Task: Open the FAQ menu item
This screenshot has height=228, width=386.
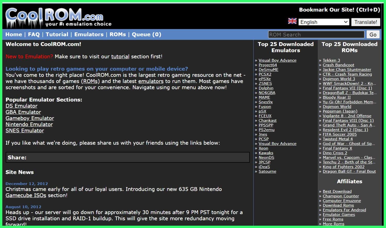Action: click(x=34, y=34)
